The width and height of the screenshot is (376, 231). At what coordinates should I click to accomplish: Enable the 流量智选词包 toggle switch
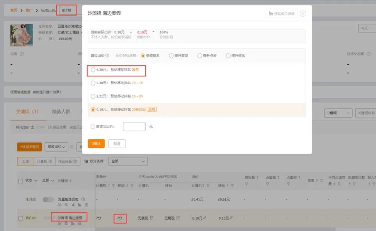tap(48, 199)
